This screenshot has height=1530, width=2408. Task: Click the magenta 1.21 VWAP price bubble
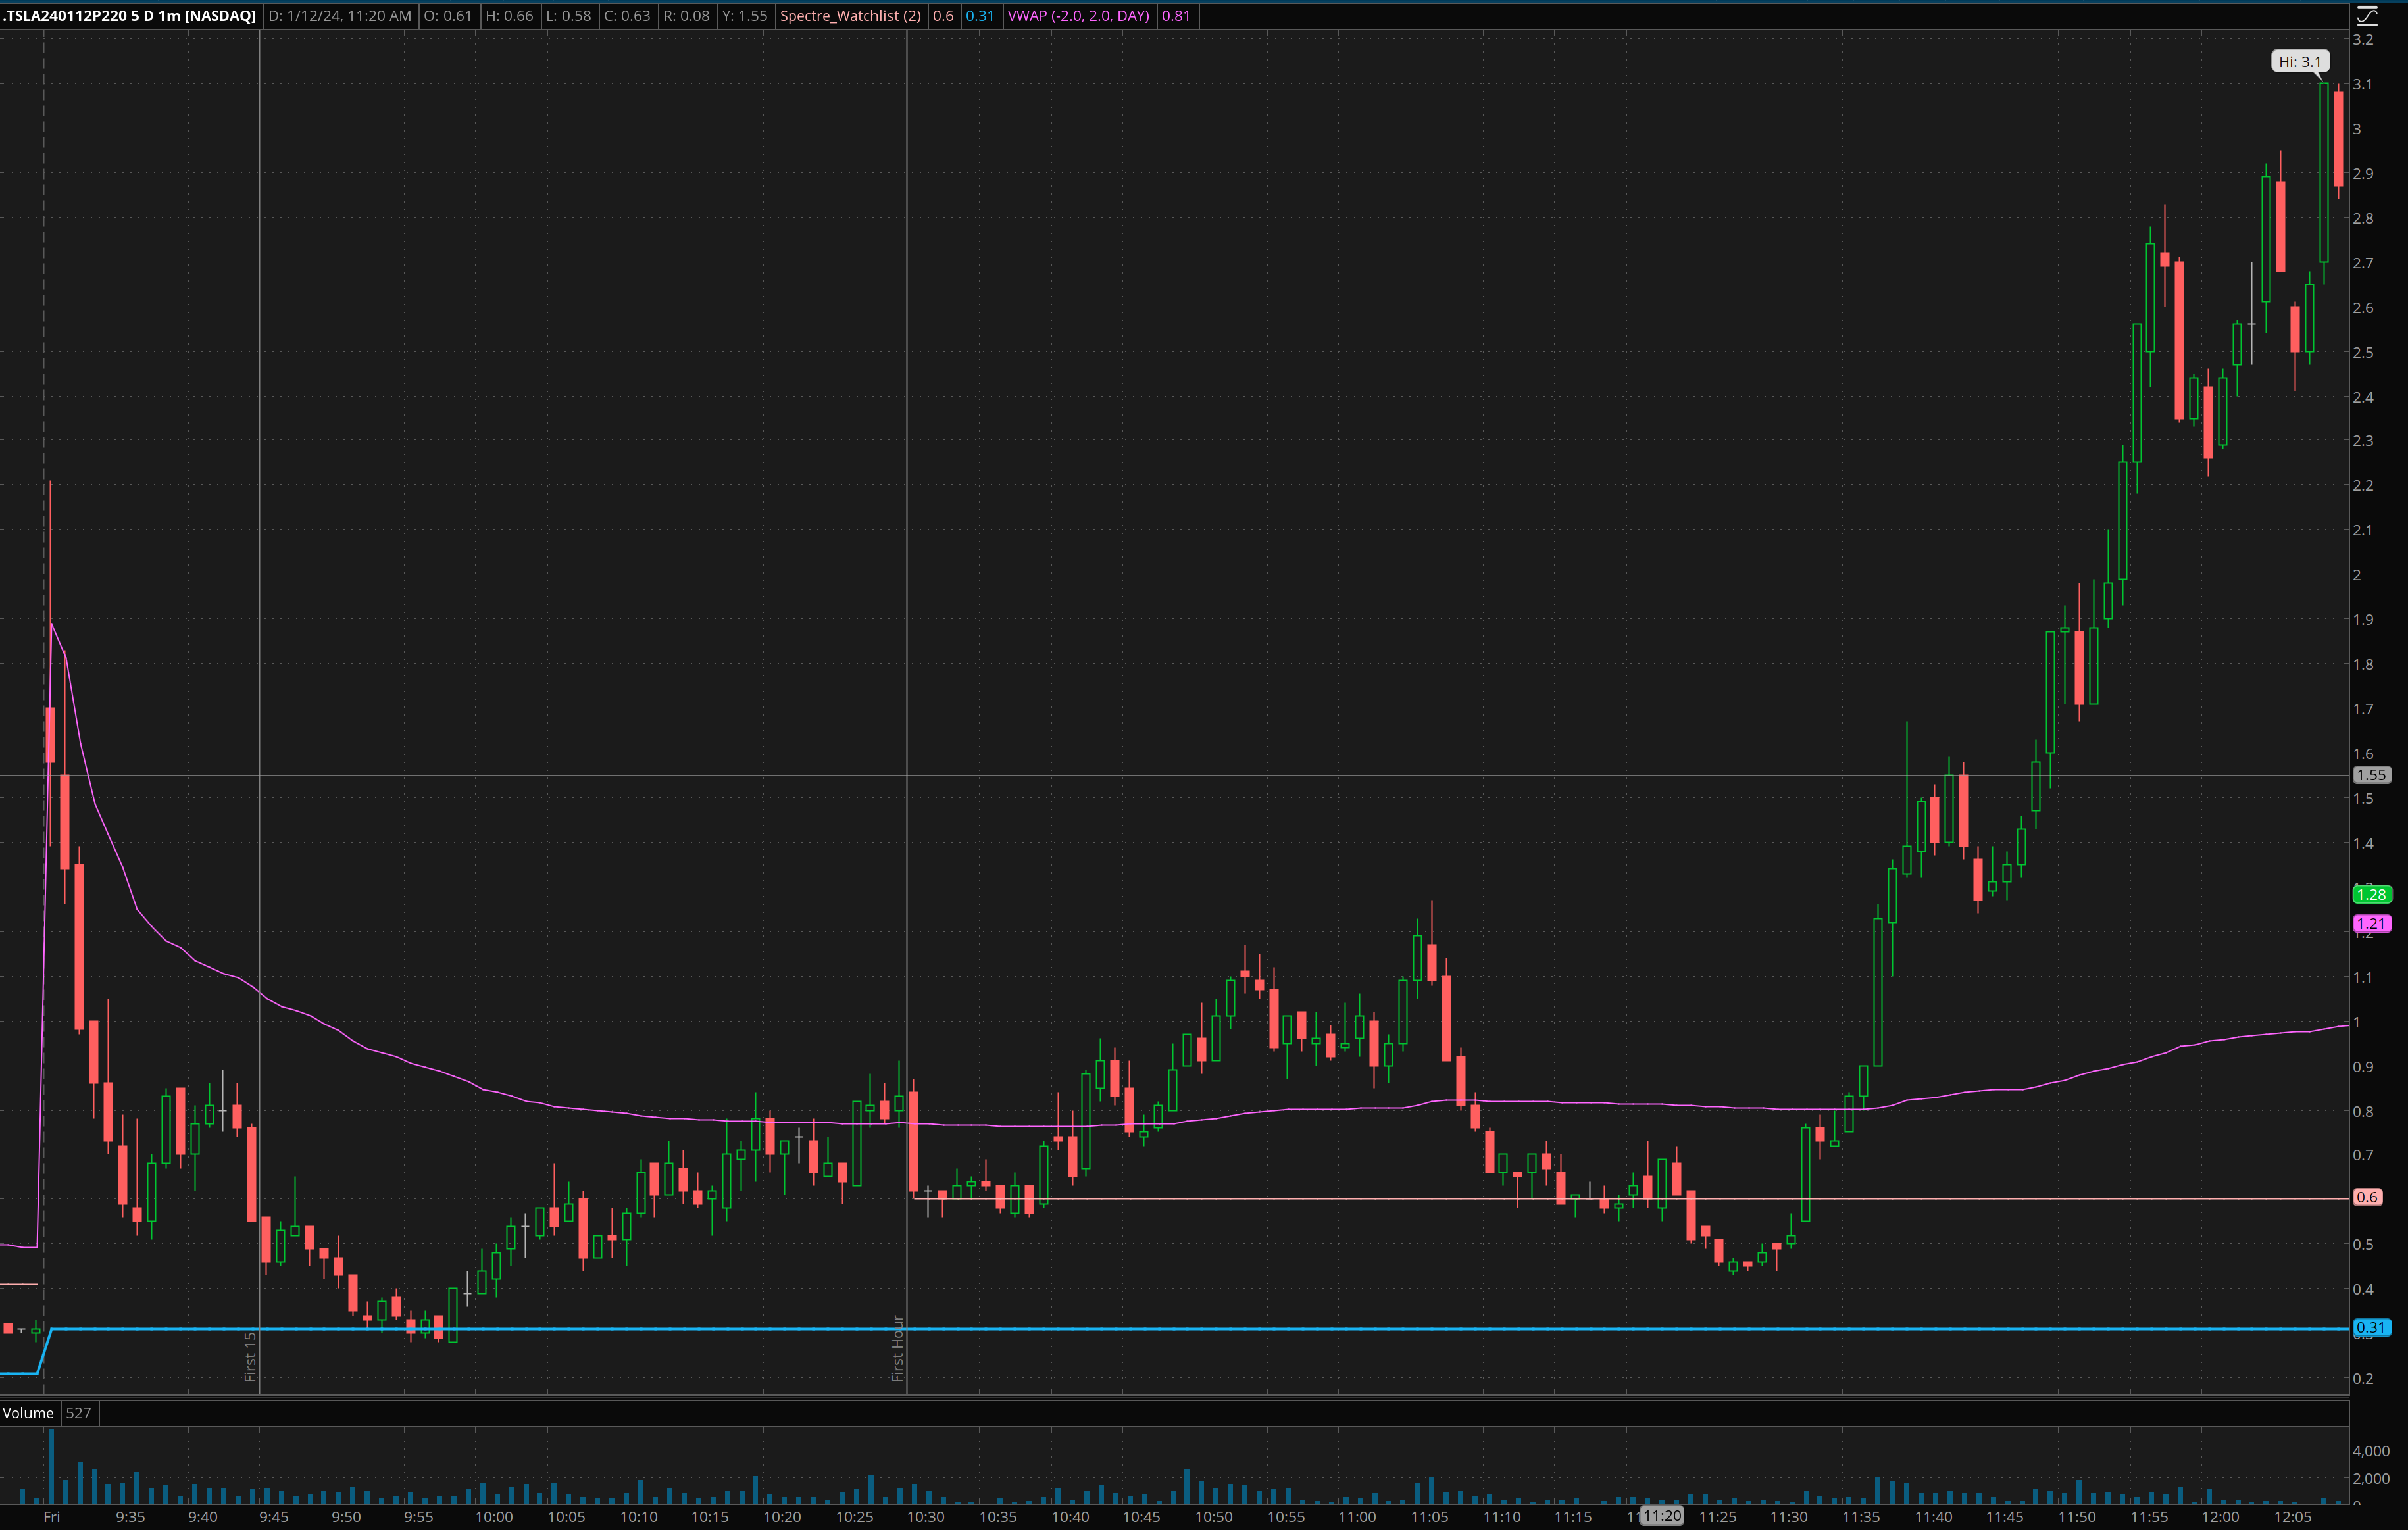click(2371, 923)
